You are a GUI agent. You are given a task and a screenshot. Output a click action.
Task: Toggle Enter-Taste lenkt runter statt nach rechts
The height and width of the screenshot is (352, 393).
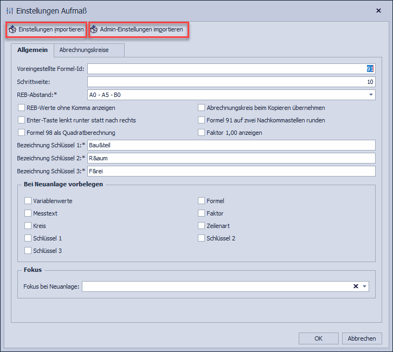coord(22,120)
